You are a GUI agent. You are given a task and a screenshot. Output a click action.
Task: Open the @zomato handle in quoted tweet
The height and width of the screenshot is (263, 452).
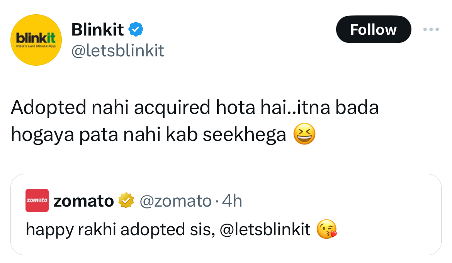point(175,201)
